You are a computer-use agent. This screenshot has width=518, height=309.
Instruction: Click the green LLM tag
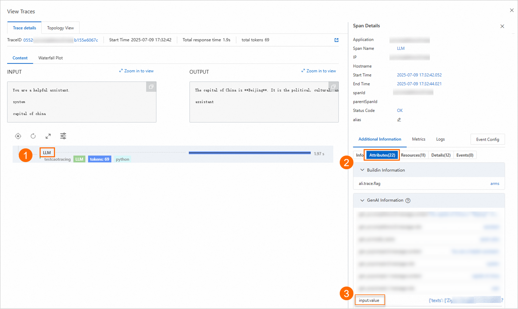pos(79,159)
